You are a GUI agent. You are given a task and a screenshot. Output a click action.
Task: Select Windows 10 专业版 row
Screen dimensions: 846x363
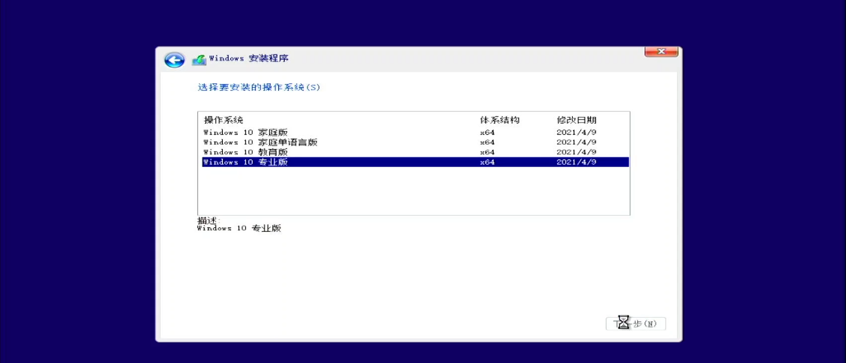(x=415, y=162)
